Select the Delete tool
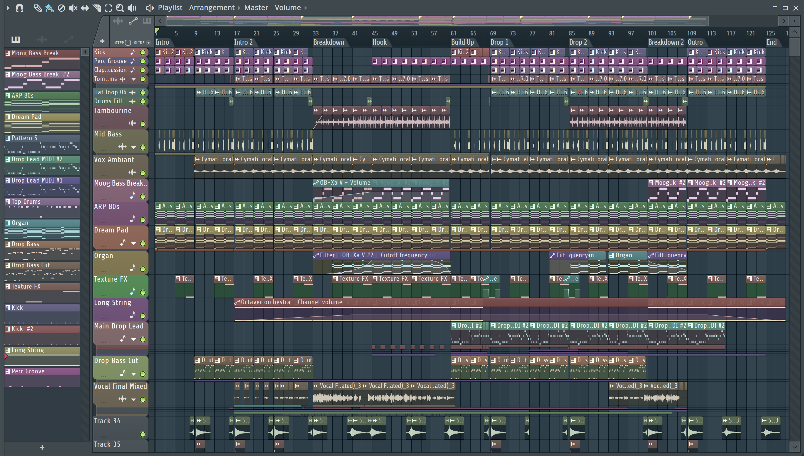Viewport: 804px width, 456px height. (x=61, y=8)
